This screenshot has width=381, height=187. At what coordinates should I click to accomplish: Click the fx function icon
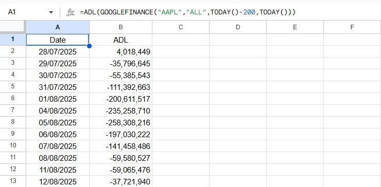[70, 12]
